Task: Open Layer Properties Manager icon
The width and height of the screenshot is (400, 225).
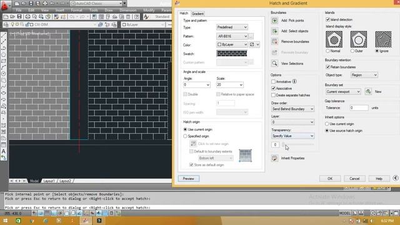Action: [x=7, y=24]
